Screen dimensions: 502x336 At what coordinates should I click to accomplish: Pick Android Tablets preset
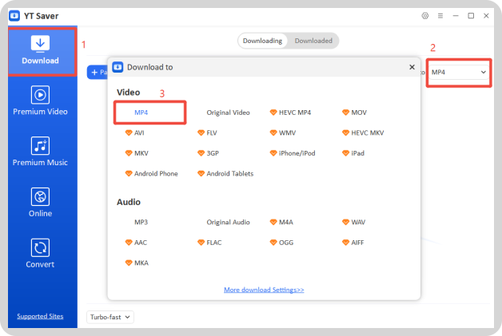(x=225, y=174)
